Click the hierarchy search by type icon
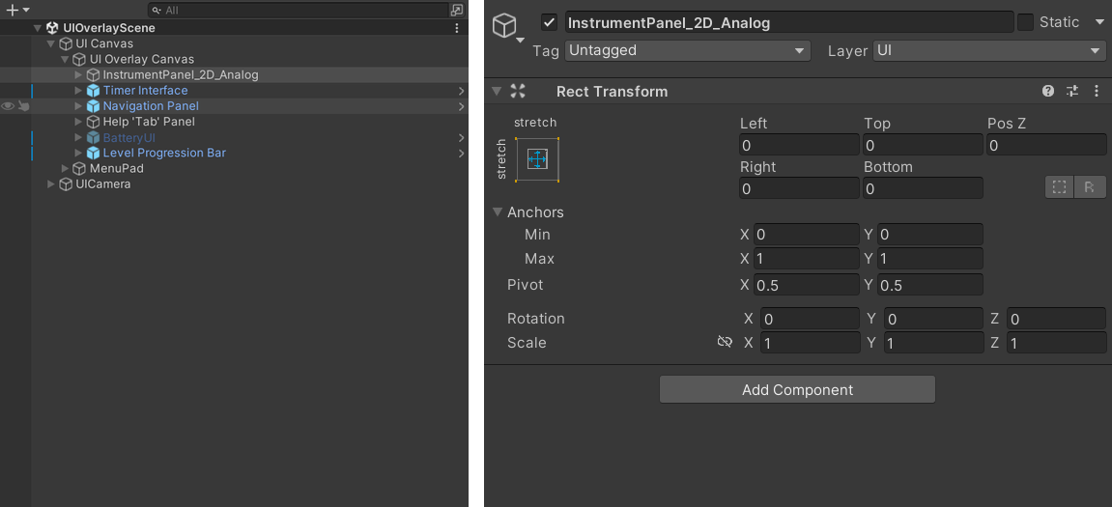 457,10
